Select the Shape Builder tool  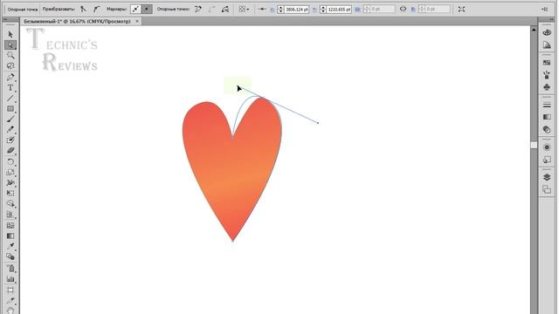click(10, 203)
